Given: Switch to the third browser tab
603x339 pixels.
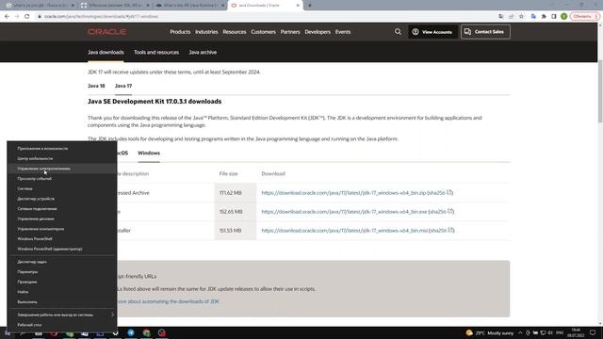Looking at the screenshot, I should point(189,6).
